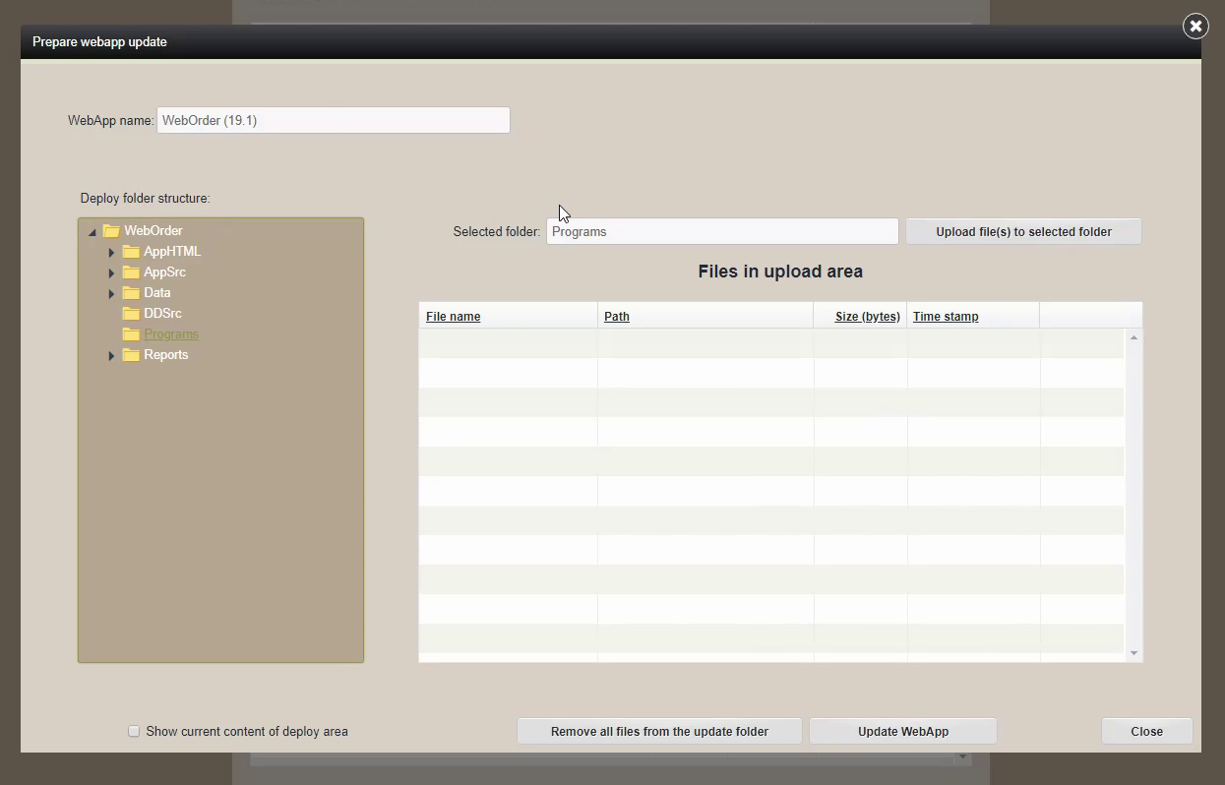Viewport: 1225px width, 785px height.
Task: Sort by File name column header
Action: [453, 317]
